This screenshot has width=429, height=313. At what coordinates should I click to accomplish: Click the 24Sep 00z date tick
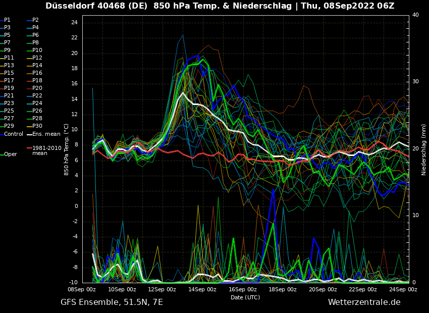(404, 289)
